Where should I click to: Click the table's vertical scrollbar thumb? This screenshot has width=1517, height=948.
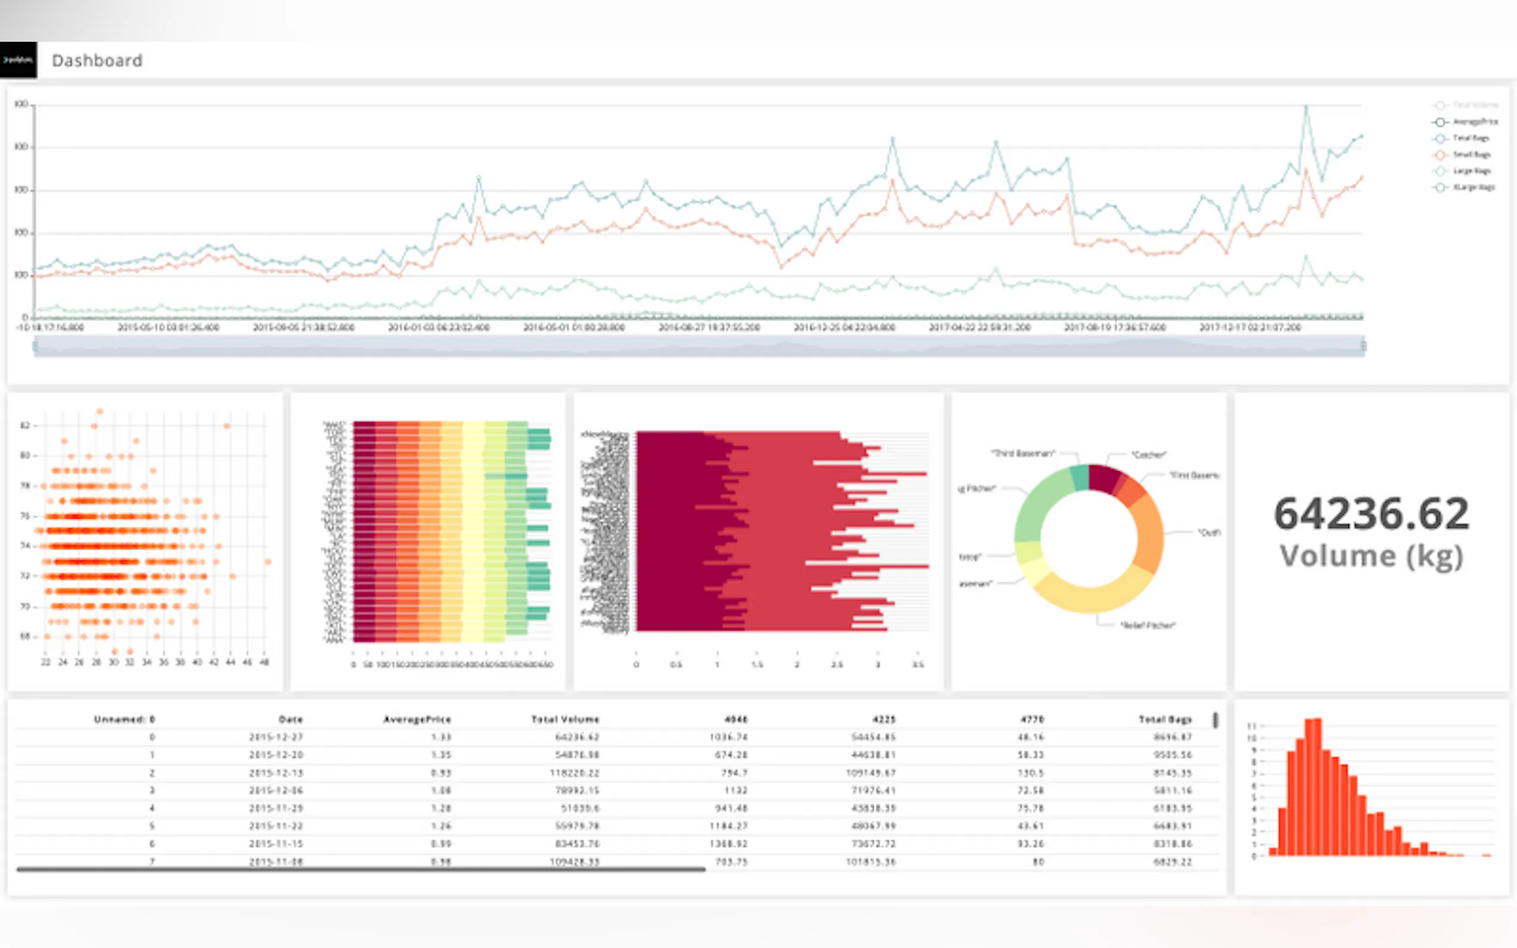point(1215,721)
